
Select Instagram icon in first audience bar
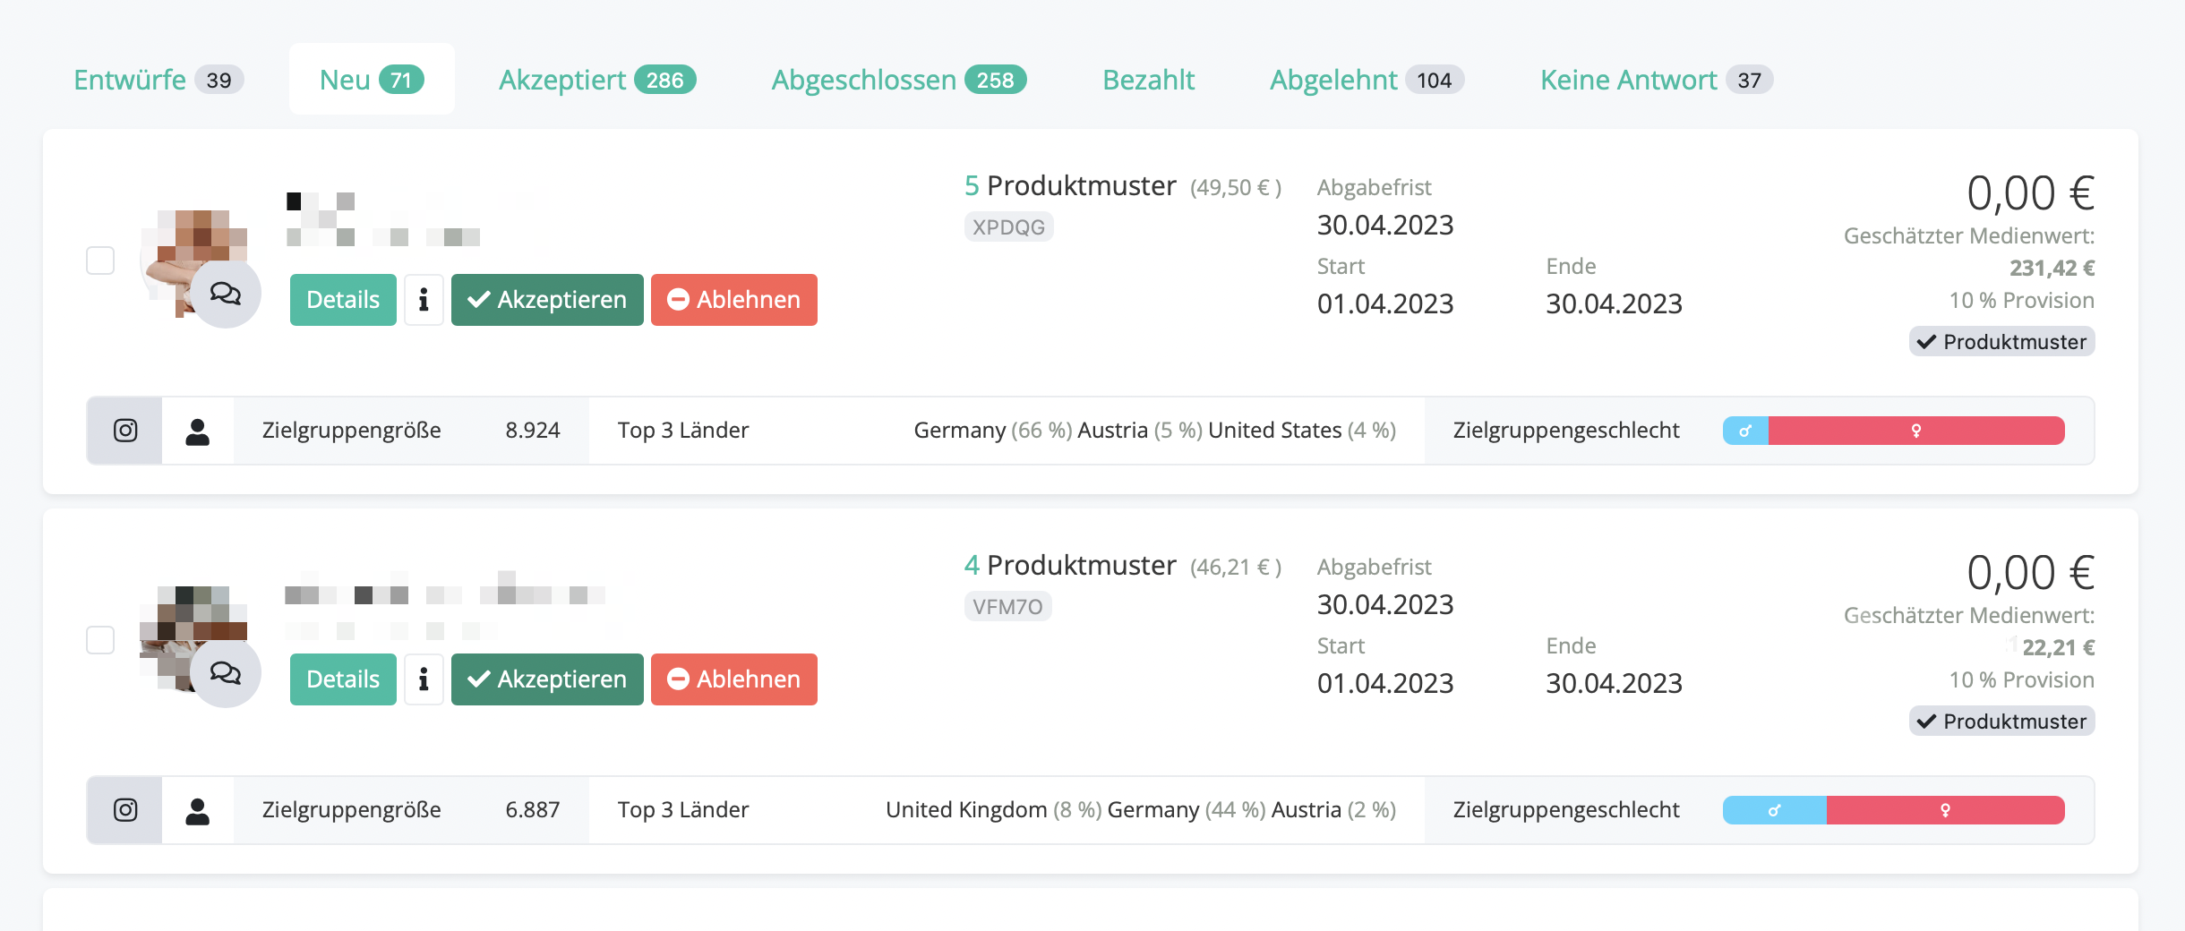[125, 431]
